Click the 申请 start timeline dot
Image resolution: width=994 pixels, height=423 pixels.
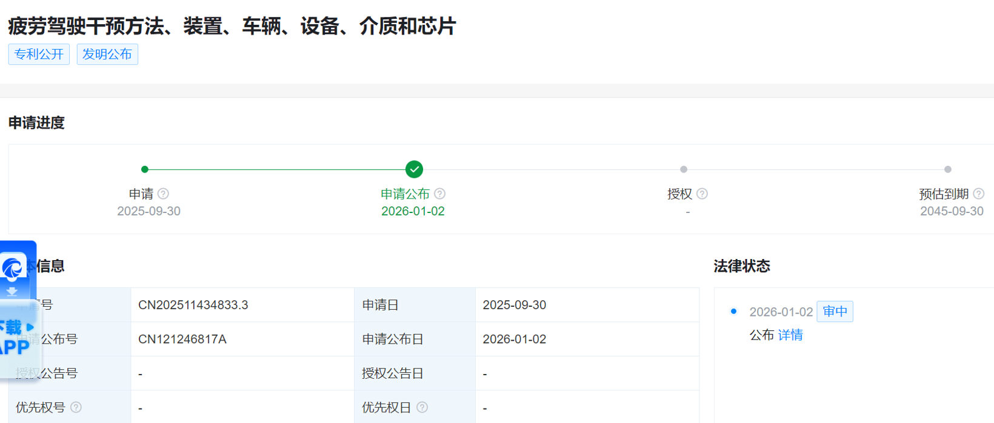pyautogui.click(x=144, y=169)
